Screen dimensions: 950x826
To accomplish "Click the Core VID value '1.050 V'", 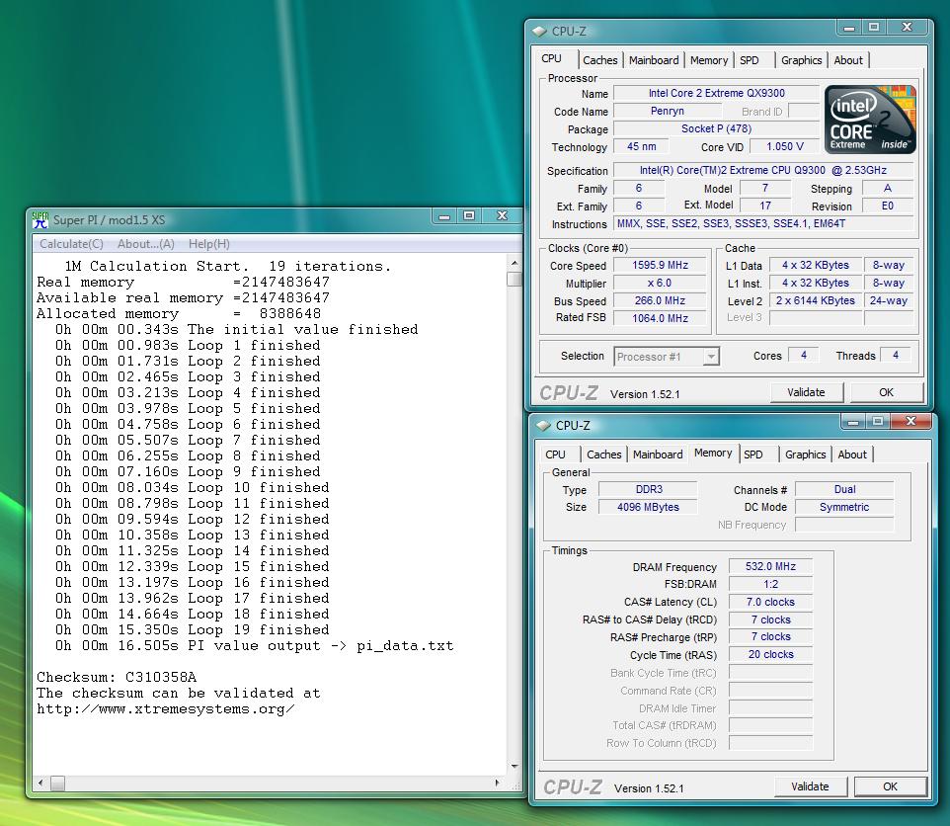I will (x=785, y=146).
